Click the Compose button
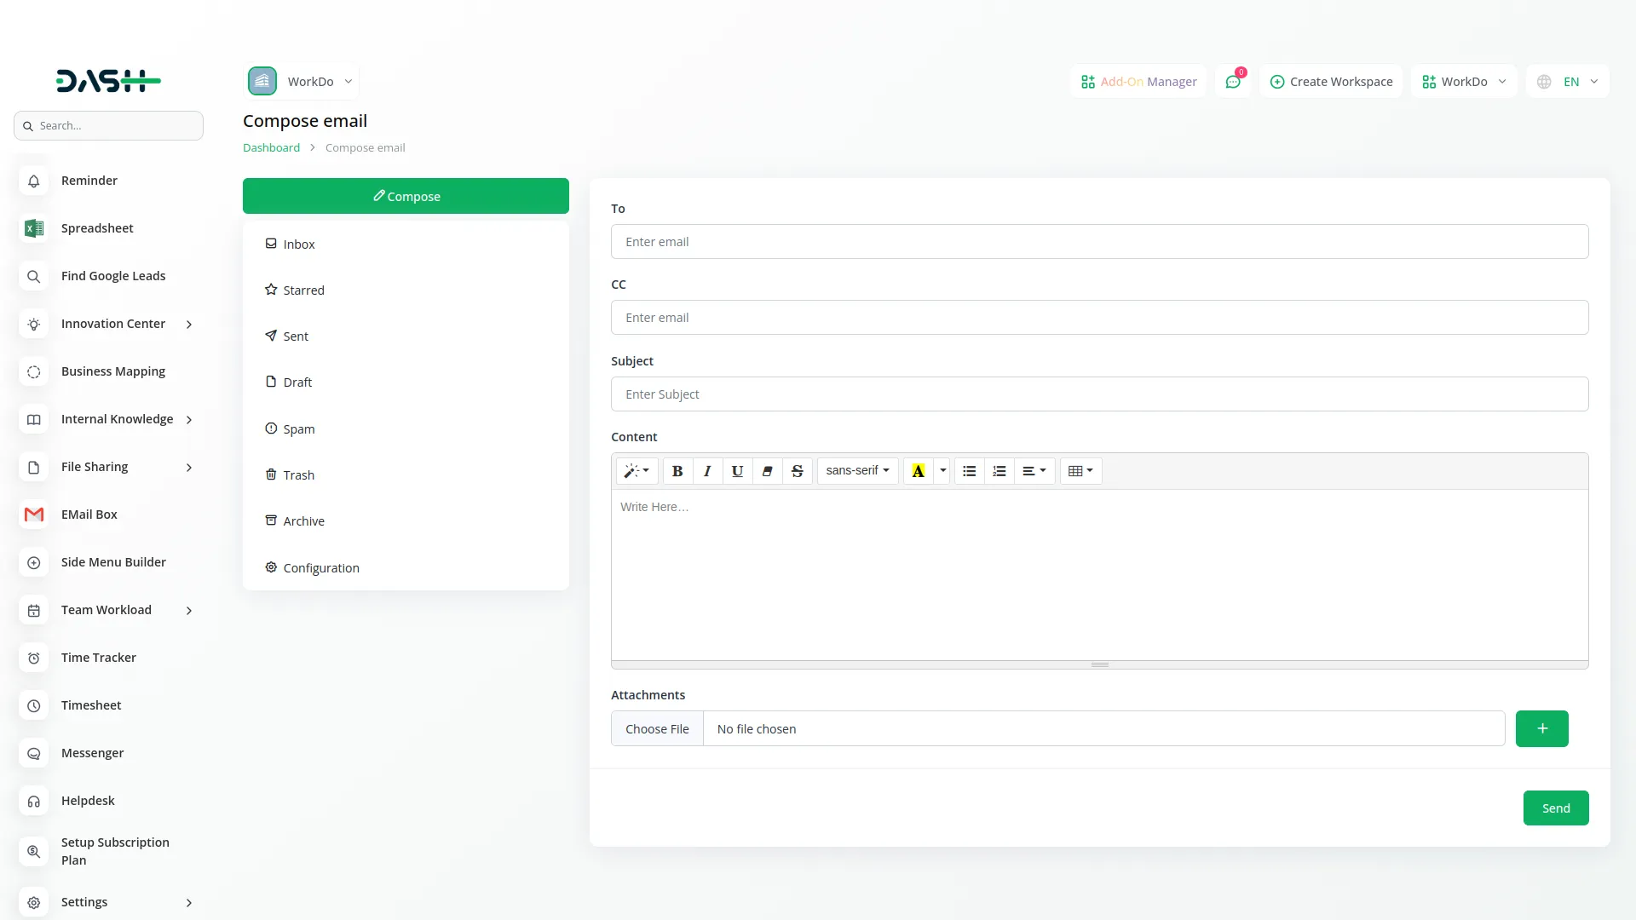 [406, 195]
